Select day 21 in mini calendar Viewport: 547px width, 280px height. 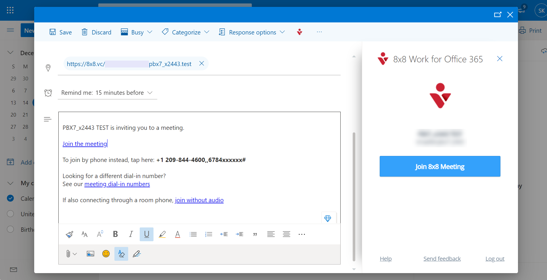pyautogui.click(x=25, y=115)
